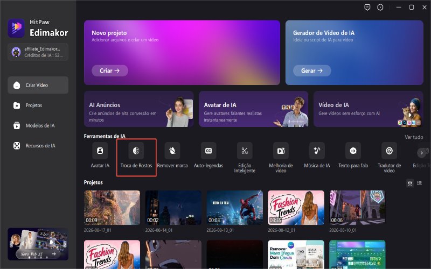Screen dimensions: 431x269
Task: Open the feedback message icon in title bar
Action: pyautogui.click(x=367, y=8)
